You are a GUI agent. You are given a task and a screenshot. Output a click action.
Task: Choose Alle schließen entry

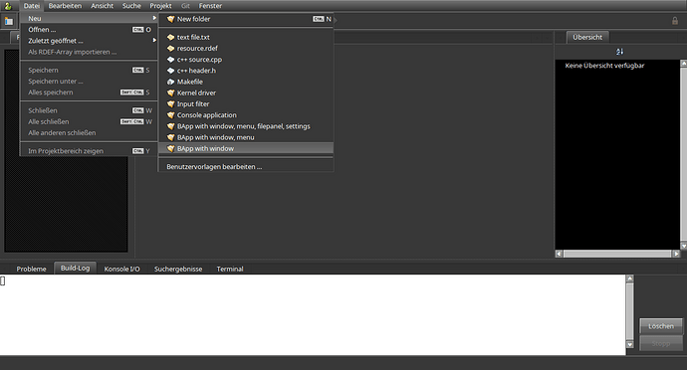click(89, 121)
